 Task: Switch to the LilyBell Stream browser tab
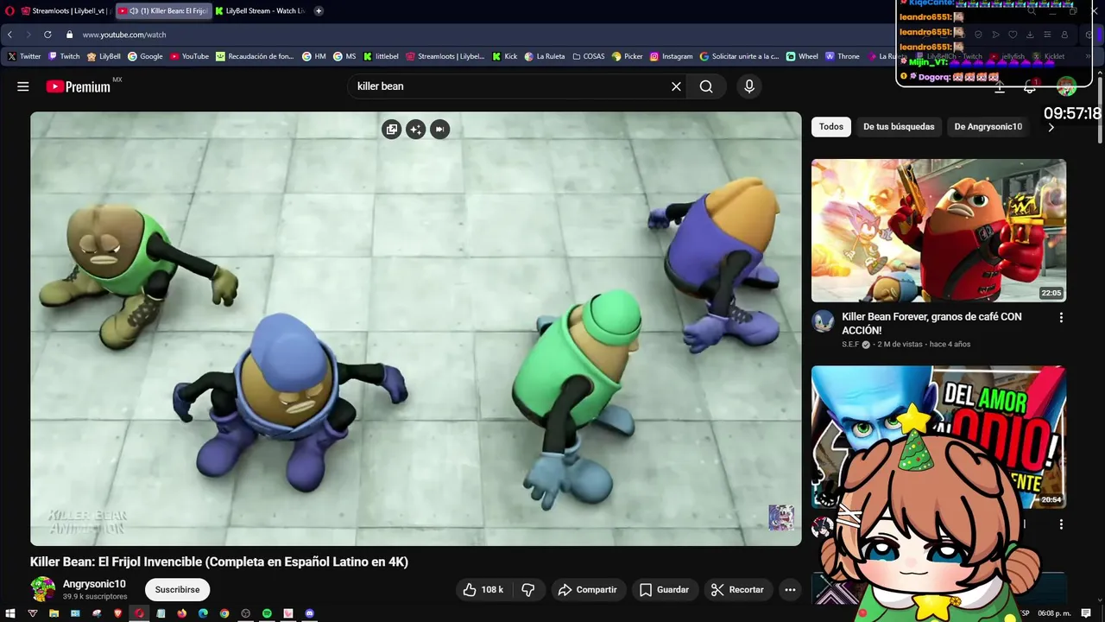click(x=261, y=11)
